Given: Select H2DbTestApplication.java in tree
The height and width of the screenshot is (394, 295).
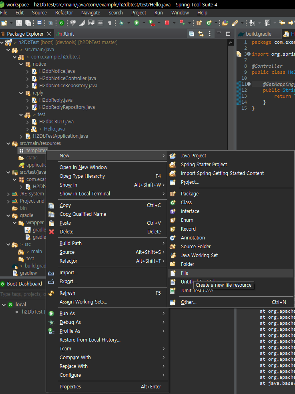Looking at the screenshot, I should [x=60, y=136].
